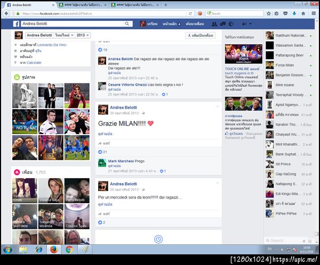Click the add friend button
The width and height of the screenshot is (320, 265).
click(201, 36)
